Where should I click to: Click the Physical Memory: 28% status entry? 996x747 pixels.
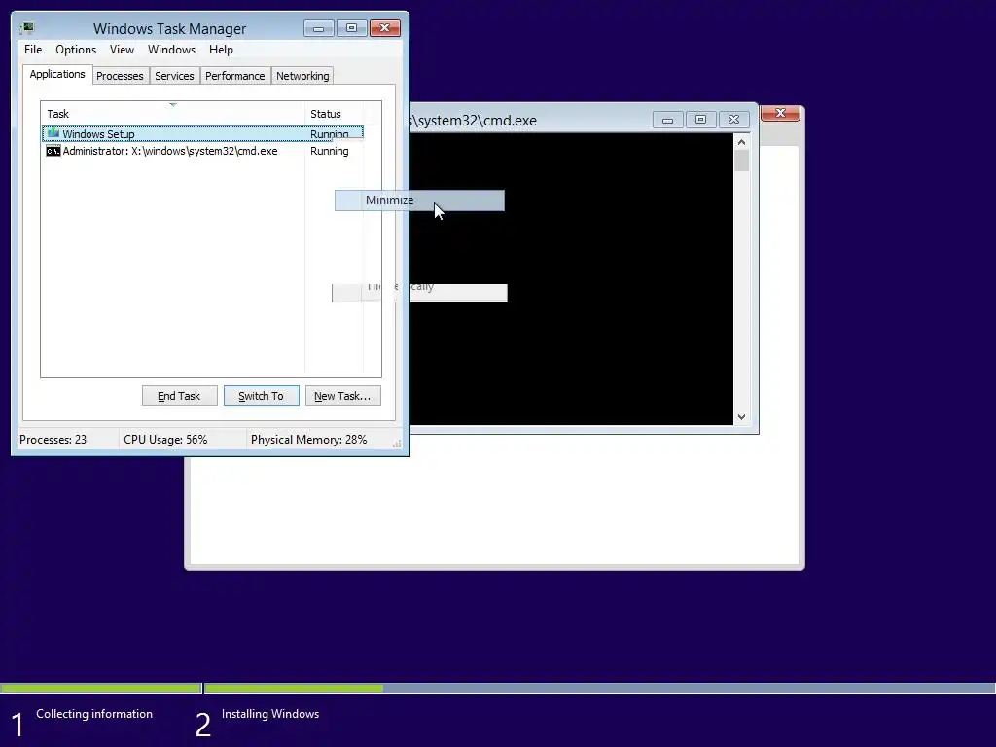pyautogui.click(x=308, y=440)
